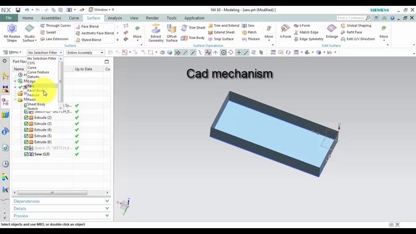
Task: Switch to the Home tab
Action: click(28, 18)
